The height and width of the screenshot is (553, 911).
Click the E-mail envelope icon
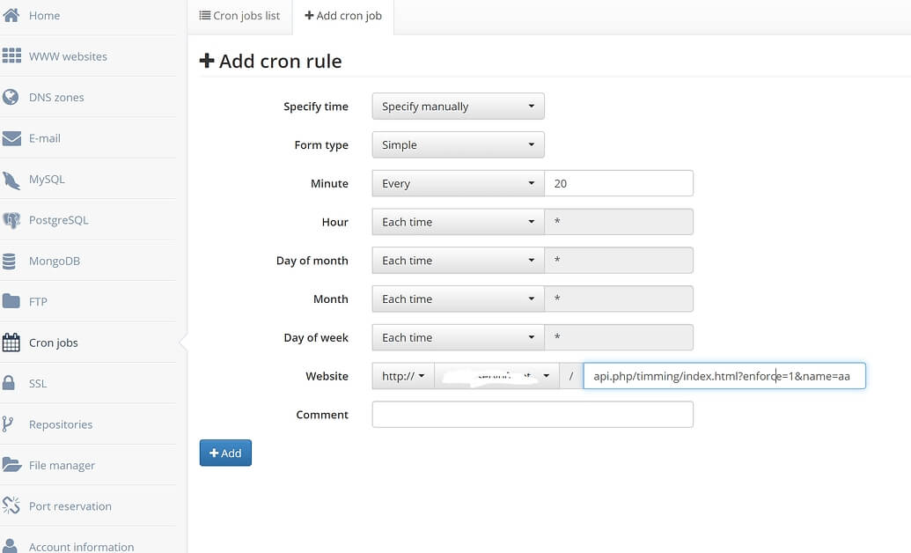11,138
